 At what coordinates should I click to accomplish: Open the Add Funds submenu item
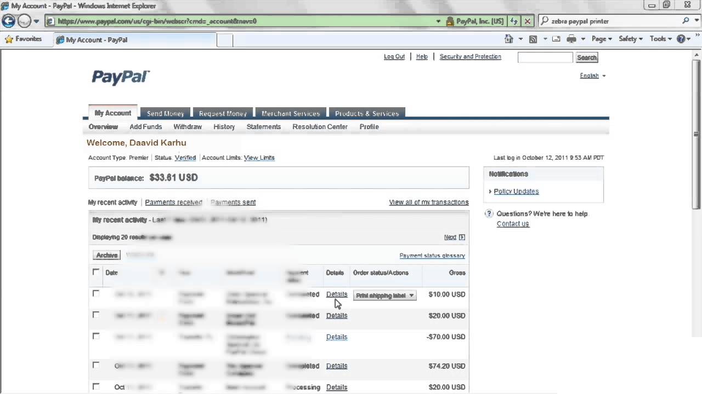click(146, 126)
